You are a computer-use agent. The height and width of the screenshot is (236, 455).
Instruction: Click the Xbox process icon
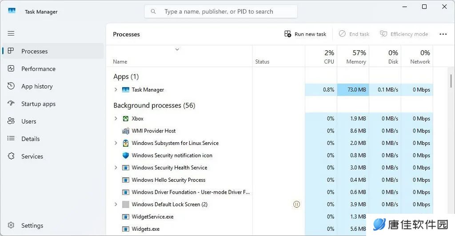126,118
